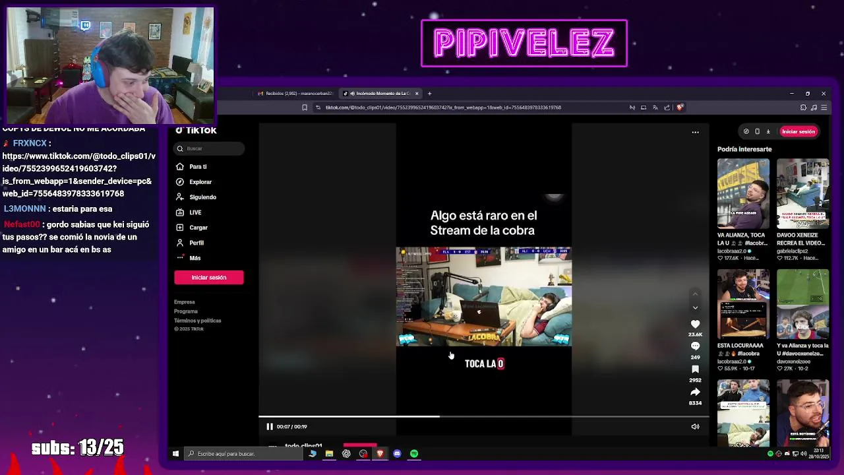
Task: Share the video with the arrow icon
Action: (695, 392)
